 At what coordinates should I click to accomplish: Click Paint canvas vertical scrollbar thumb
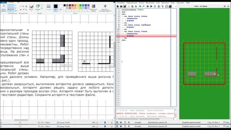pyautogui.click(x=114, y=55)
